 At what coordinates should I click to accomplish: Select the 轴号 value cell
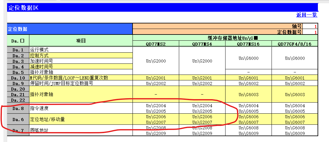pyautogui.click(x=310, y=26)
